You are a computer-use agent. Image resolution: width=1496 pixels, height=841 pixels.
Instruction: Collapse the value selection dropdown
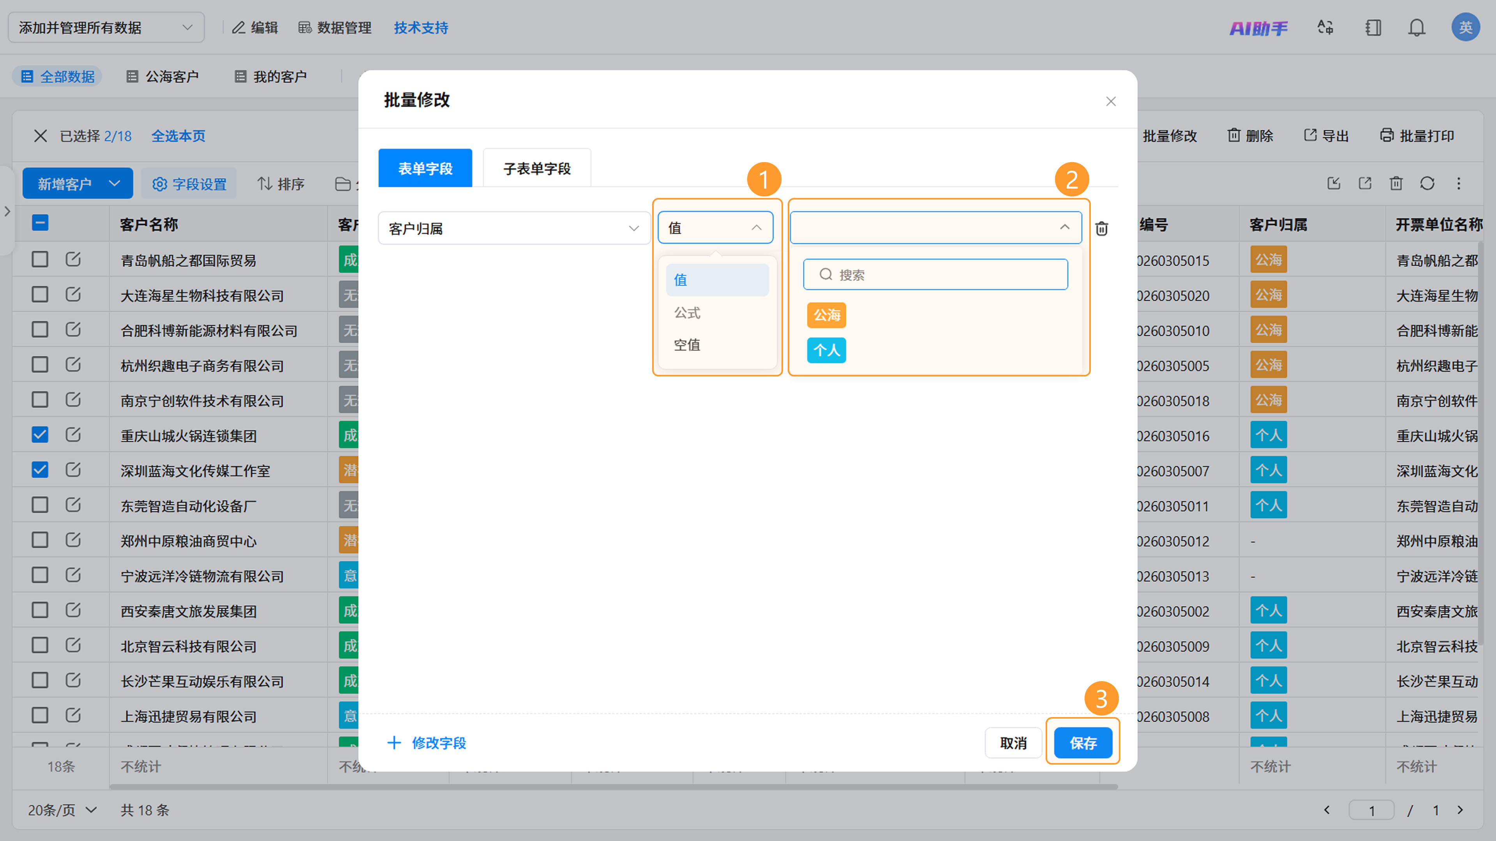click(x=935, y=228)
